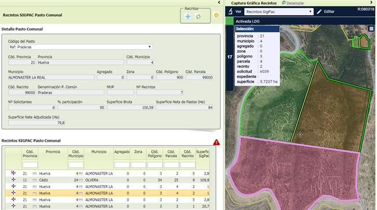Sort by the Provincia column header

coord(53,152)
